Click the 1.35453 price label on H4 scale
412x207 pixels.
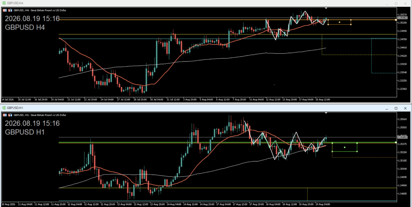click(x=402, y=18)
